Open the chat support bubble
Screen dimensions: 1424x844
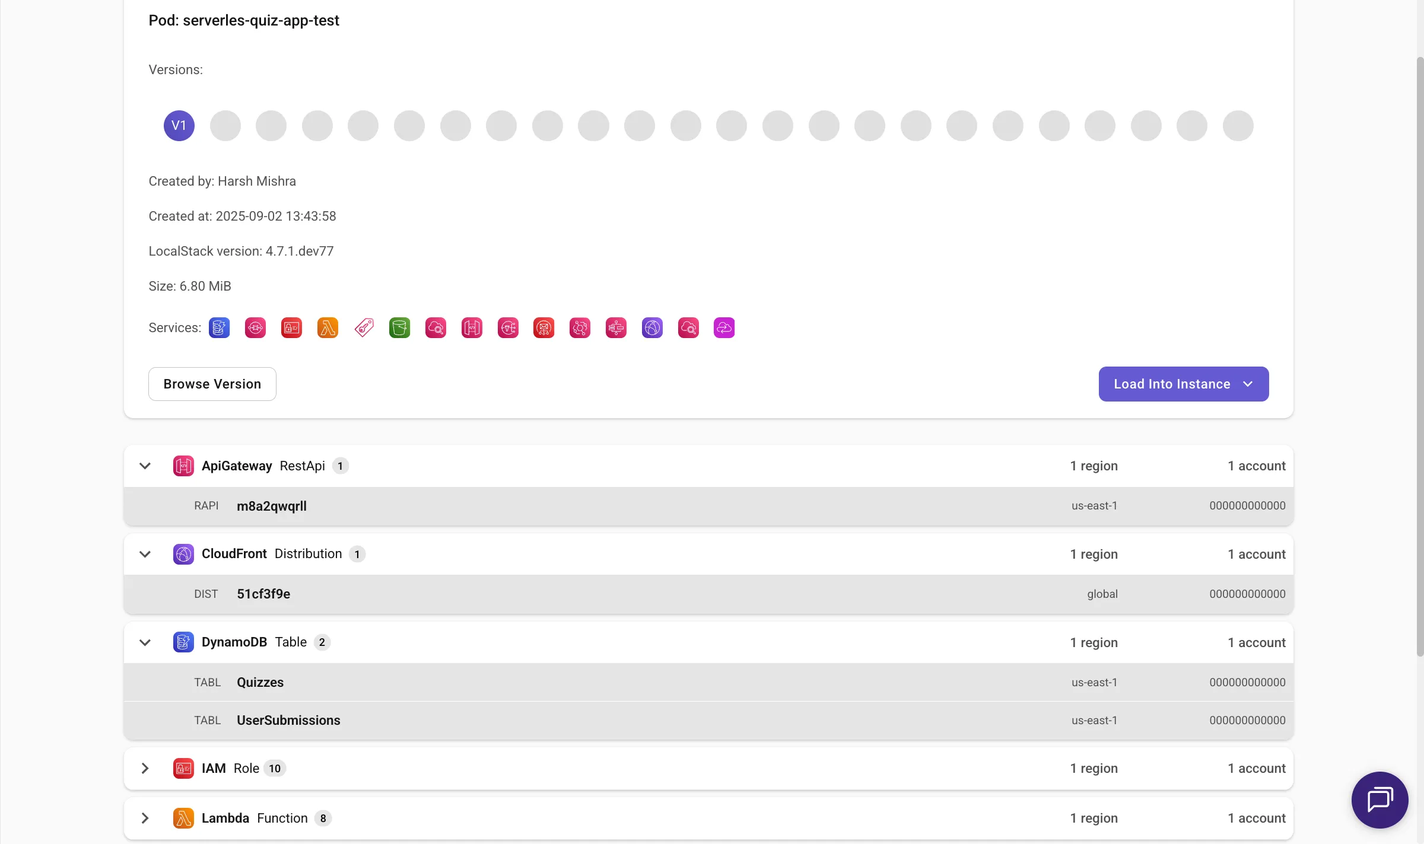coord(1379,800)
